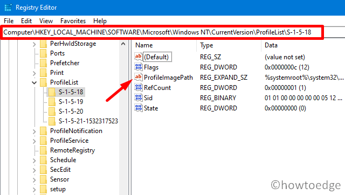
Task: Select the PerHwIdStorage folder icon
Action: pos(43,44)
